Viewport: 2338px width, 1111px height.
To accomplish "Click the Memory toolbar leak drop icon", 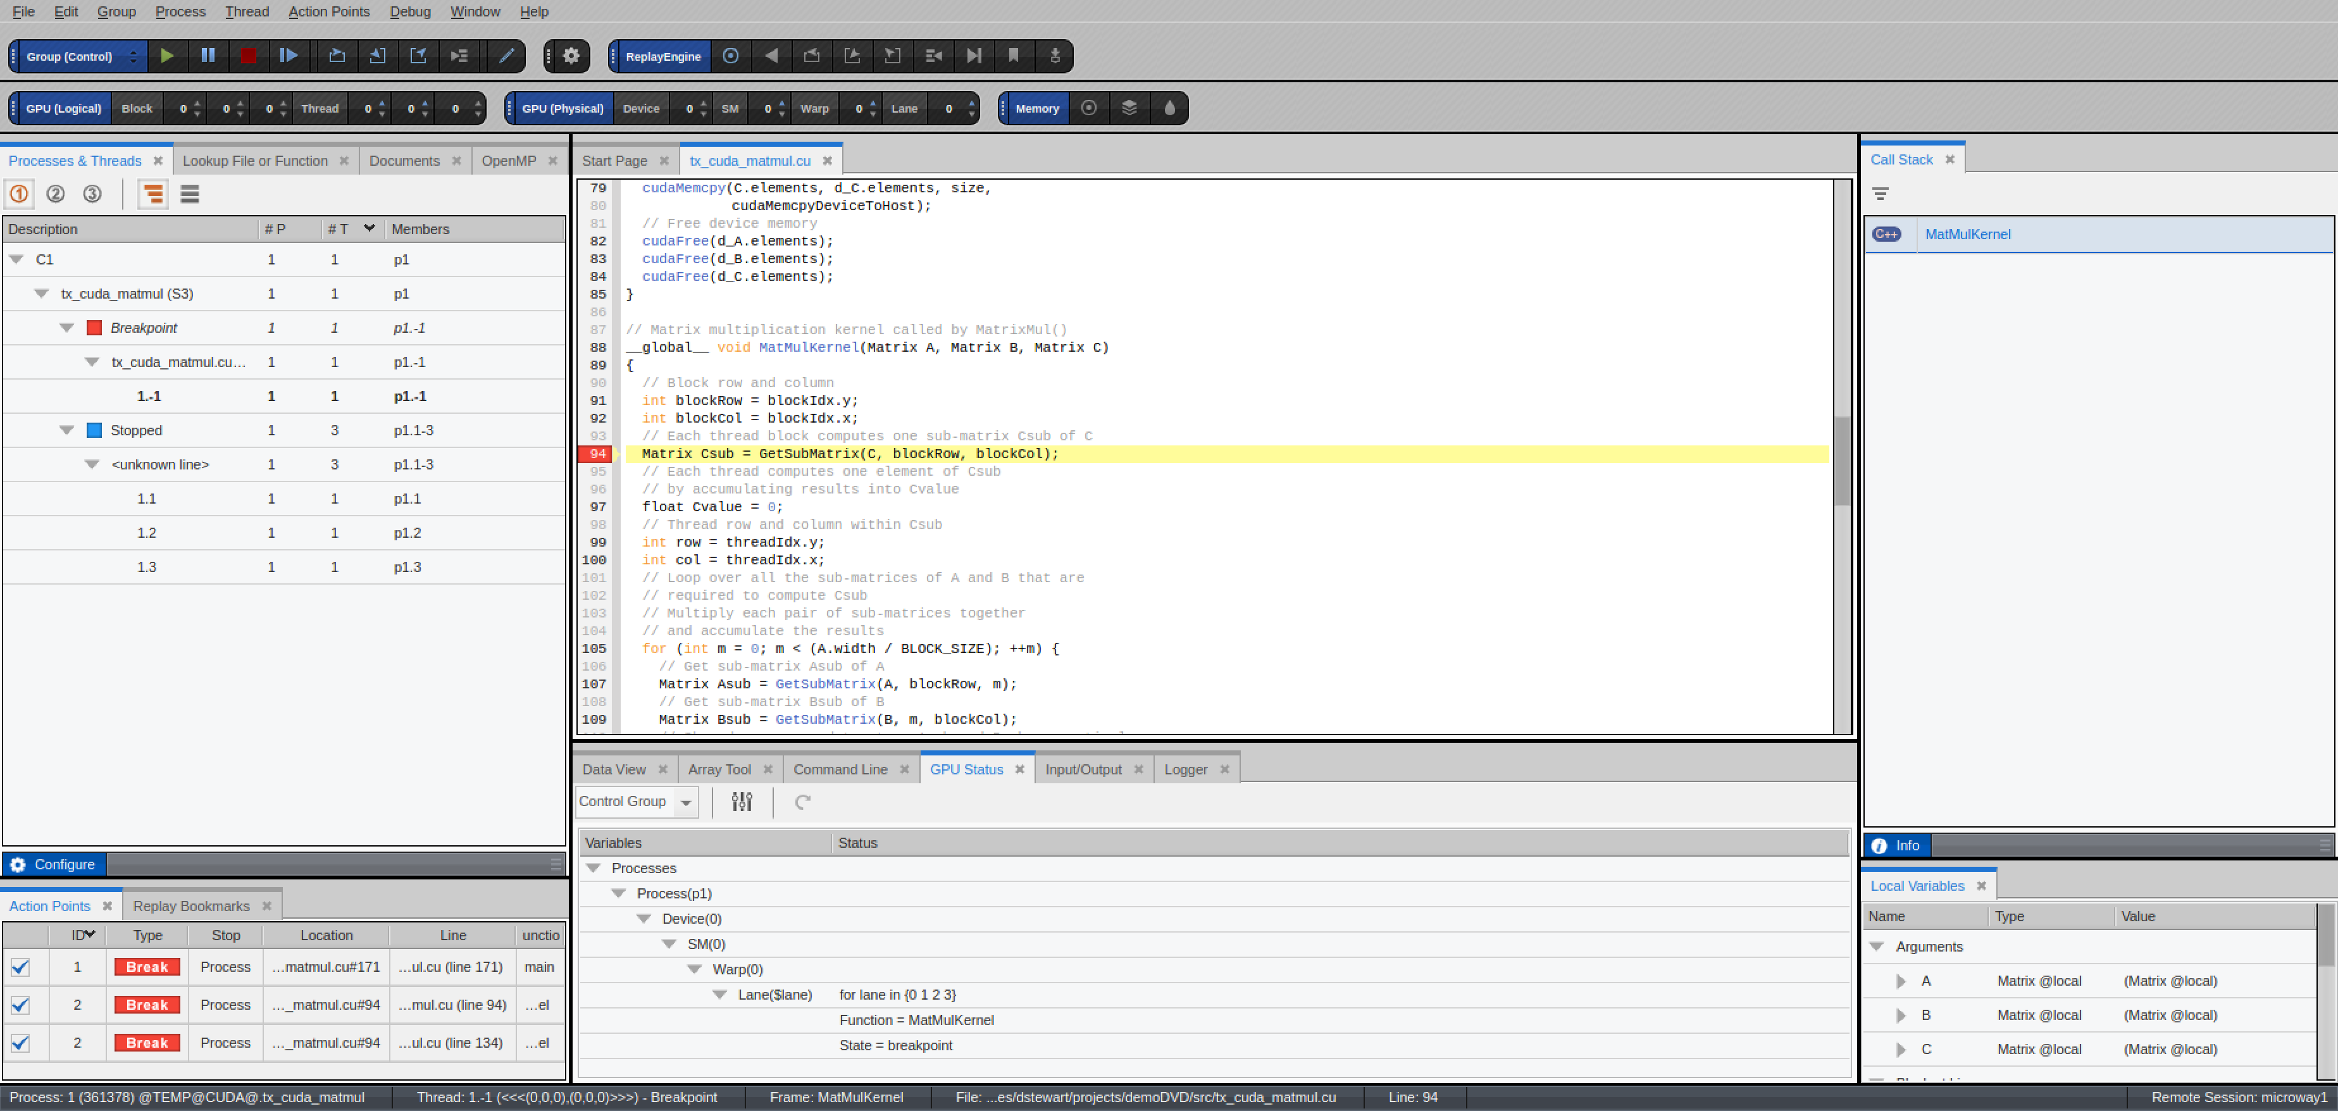I will 1170,108.
